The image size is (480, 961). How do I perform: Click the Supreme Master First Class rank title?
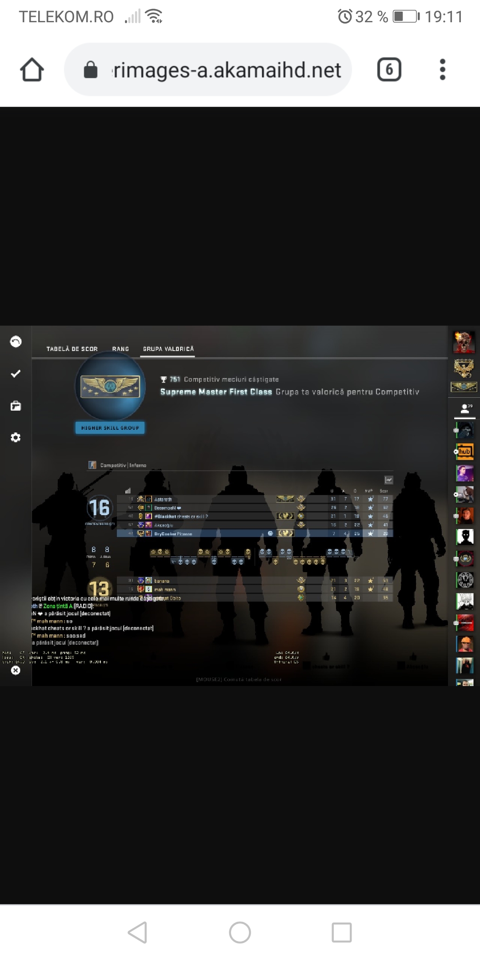tap(216, 392)
